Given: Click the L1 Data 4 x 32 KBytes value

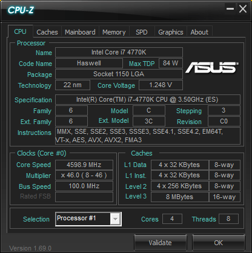Looking at the screenshot, I should (x=179, y=165).
